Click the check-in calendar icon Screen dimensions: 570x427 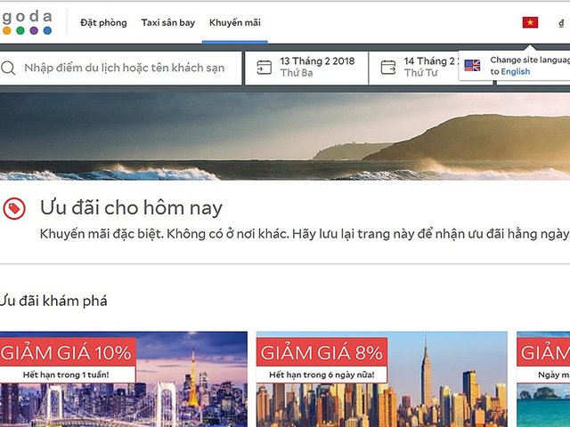click(265, 68)
